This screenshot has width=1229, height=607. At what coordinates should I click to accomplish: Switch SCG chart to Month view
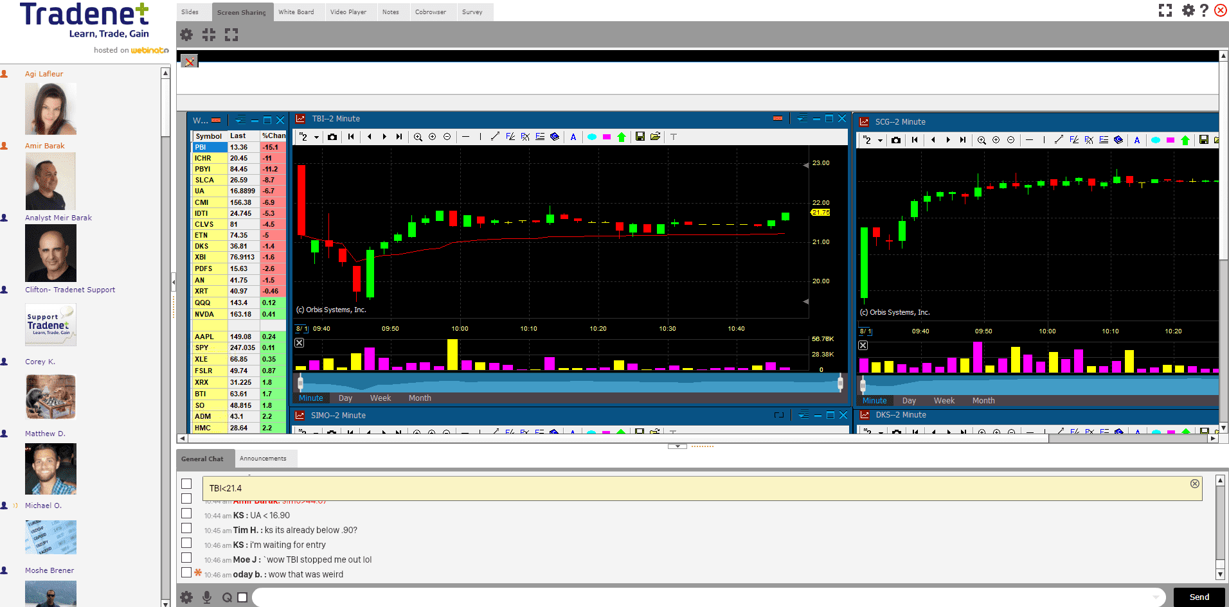point(983,401)
